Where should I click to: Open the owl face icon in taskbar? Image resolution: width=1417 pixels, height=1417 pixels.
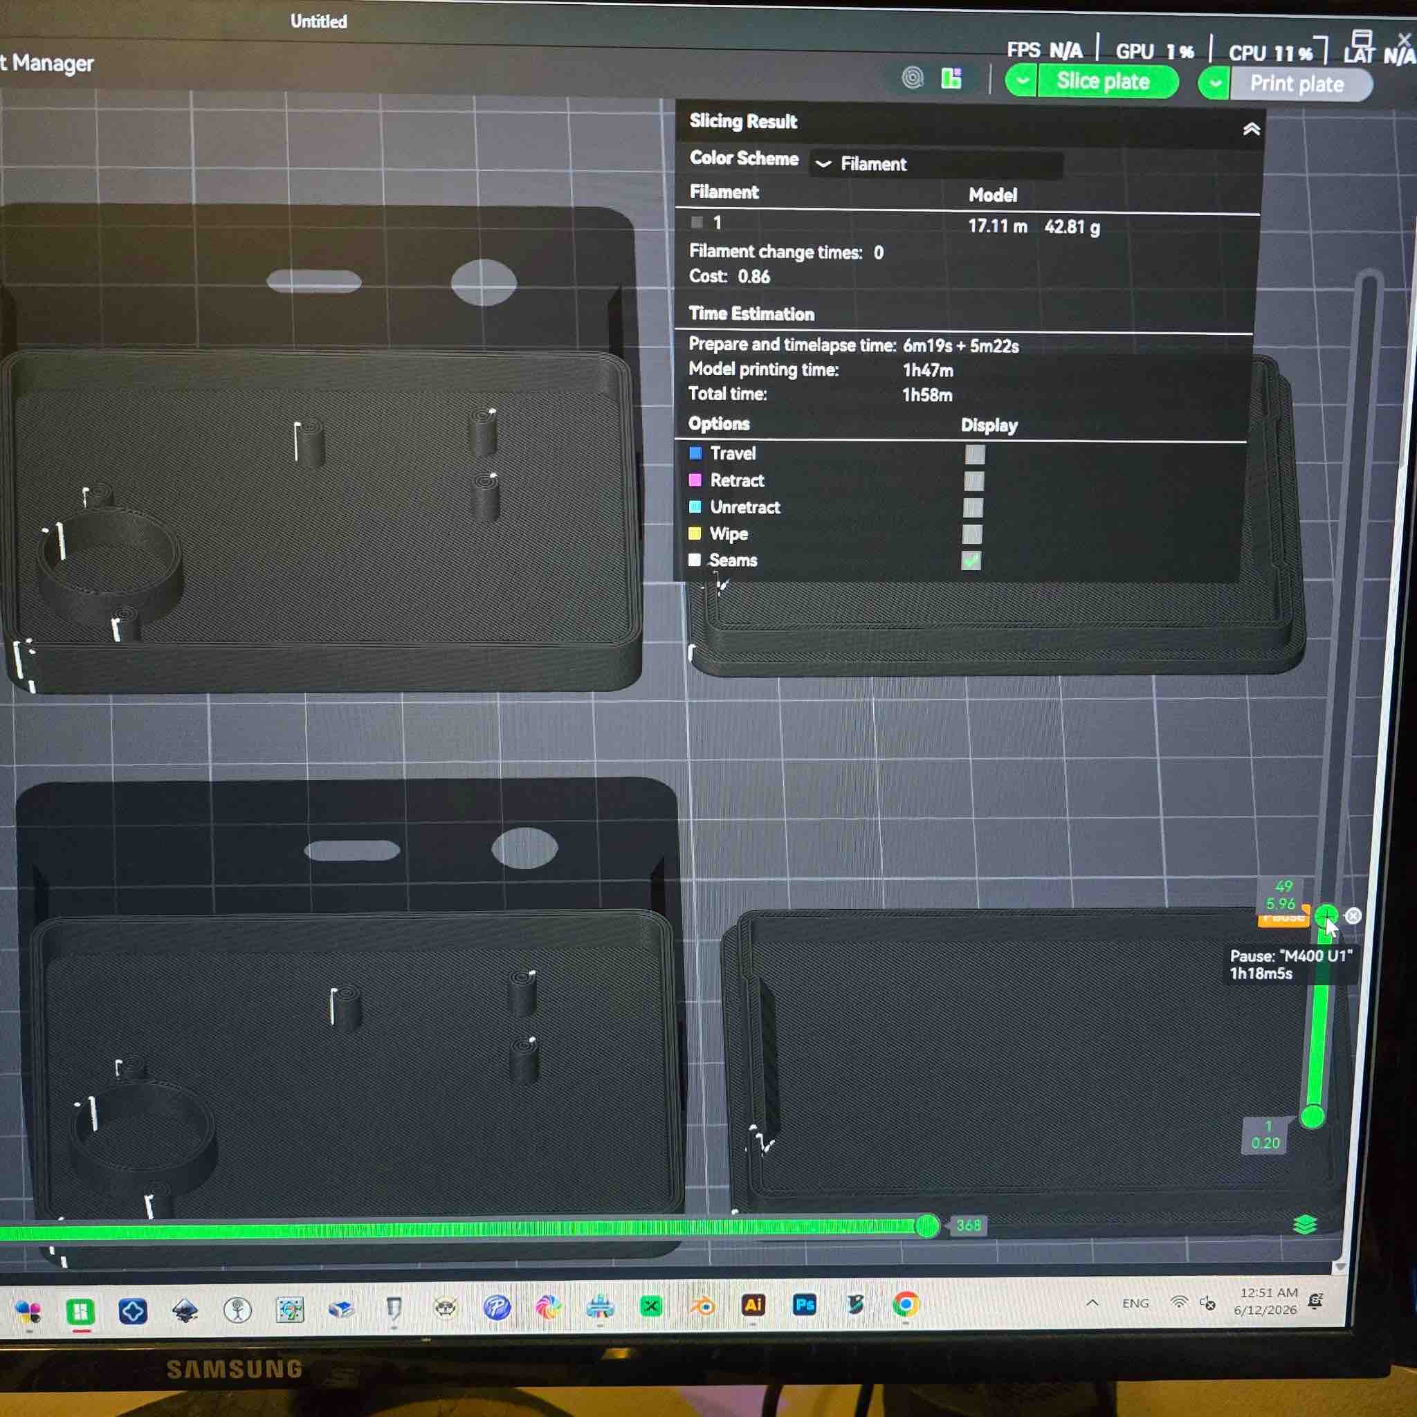(445, 1308)
